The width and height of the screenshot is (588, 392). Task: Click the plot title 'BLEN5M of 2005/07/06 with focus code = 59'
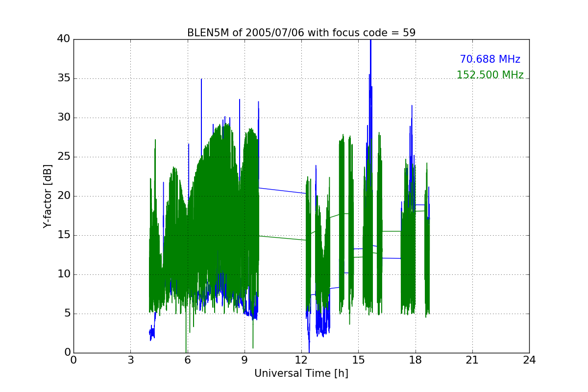[x=301, y=33]
